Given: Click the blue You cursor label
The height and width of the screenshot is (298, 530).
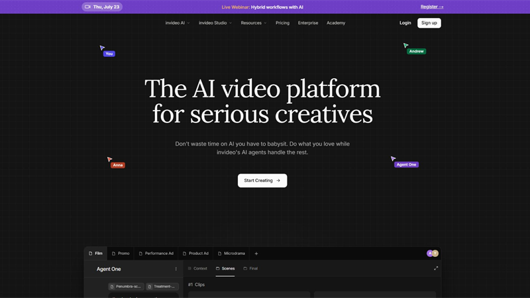Looking at the screenshot, I should [x=109, y=54].
